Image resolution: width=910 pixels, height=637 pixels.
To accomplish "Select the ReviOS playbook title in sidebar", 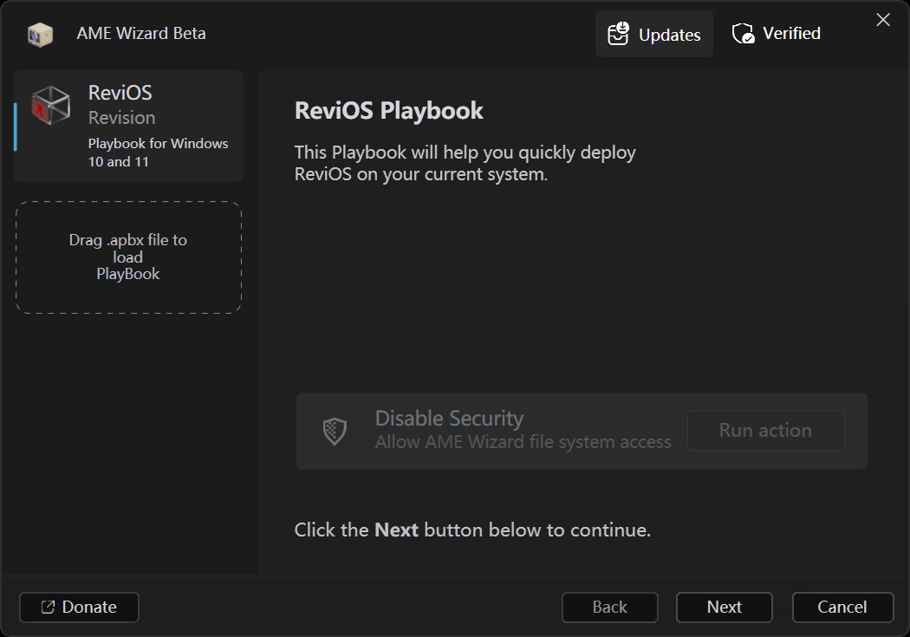I will click(x=120, y=93).
